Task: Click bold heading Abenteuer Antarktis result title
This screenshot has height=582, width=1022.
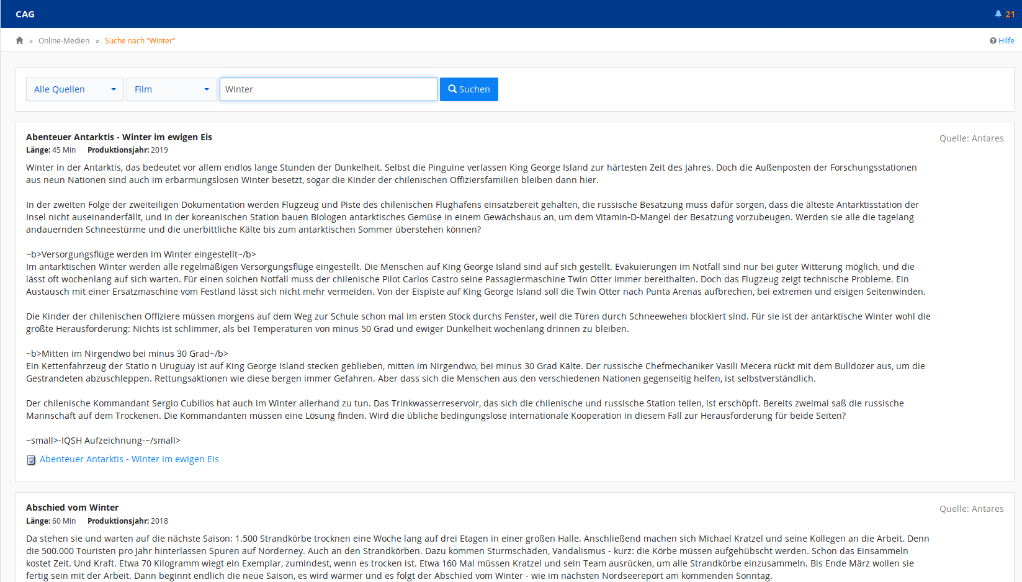Action: pos(119,137)
